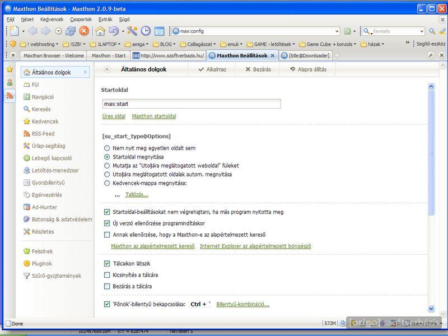Screen dimensions: 448x336
Task: Click the star button left of the first tab
Action: coord(13,55)
